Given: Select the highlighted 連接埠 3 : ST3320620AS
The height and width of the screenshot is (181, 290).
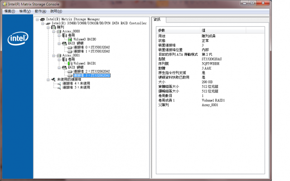Looking at the screenshot, I should pos(92,75).
